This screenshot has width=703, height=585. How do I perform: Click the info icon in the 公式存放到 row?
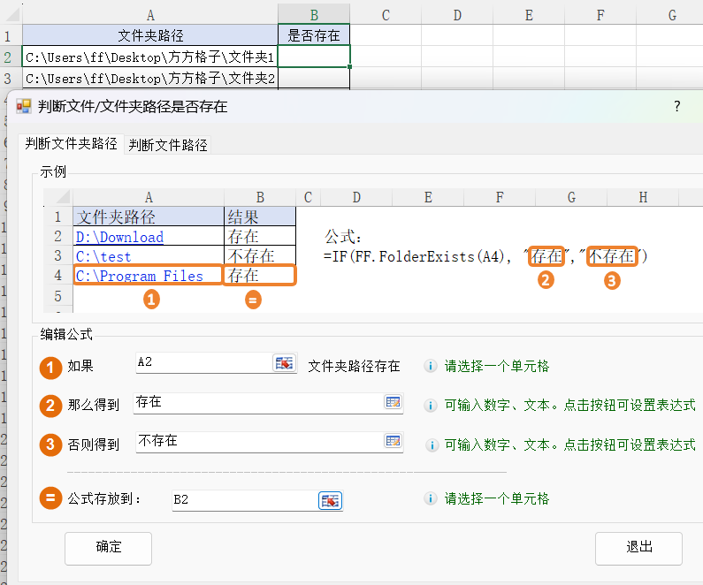click(x=431, y=498)
